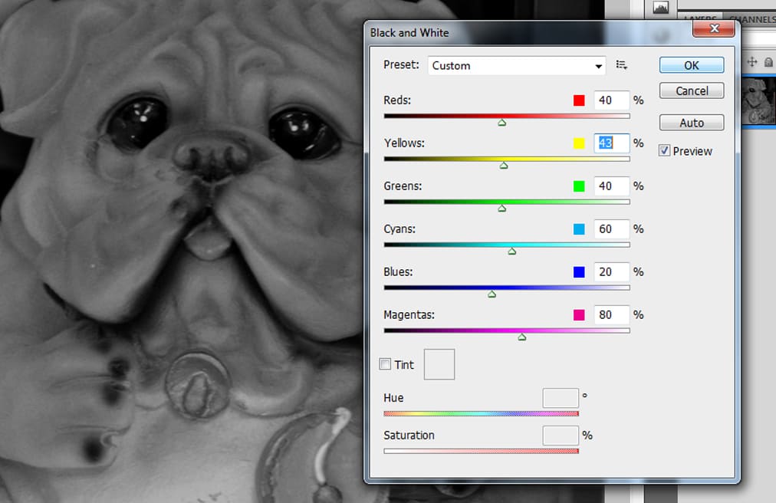Click the red Reds color indicator
Image resolution: width=776 pixels, height=503 pixels.
(x=579, y=100)
